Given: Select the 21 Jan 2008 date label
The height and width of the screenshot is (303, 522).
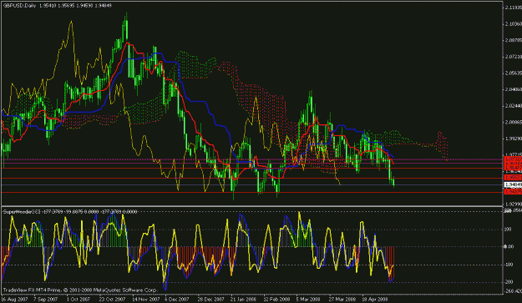Looking at the screenshot, I should point(243,299).
